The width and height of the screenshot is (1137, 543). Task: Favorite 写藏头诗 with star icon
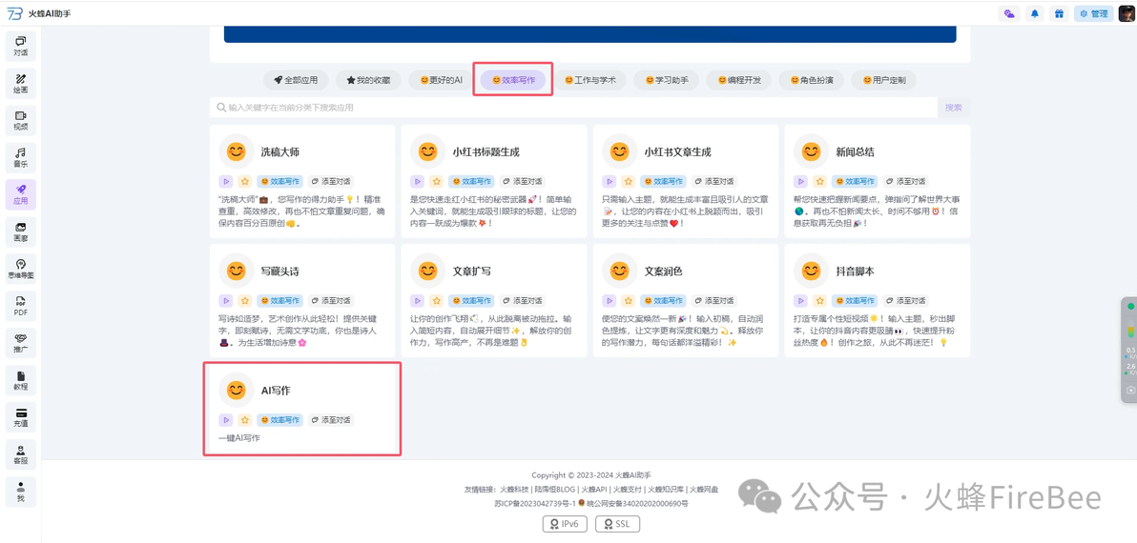pos(245,300)
